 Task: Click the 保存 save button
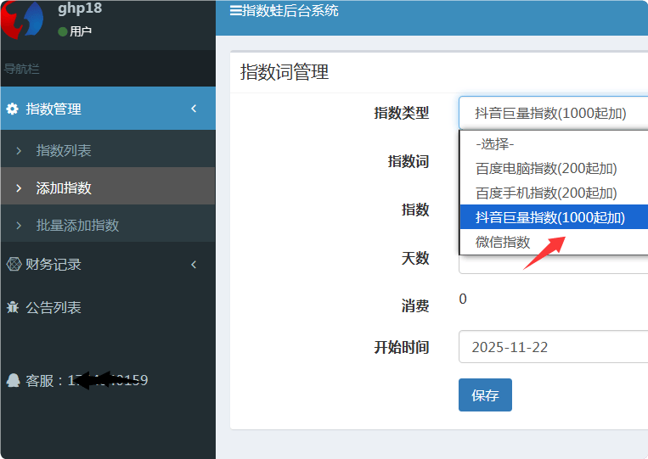click(x=485, y=395)
